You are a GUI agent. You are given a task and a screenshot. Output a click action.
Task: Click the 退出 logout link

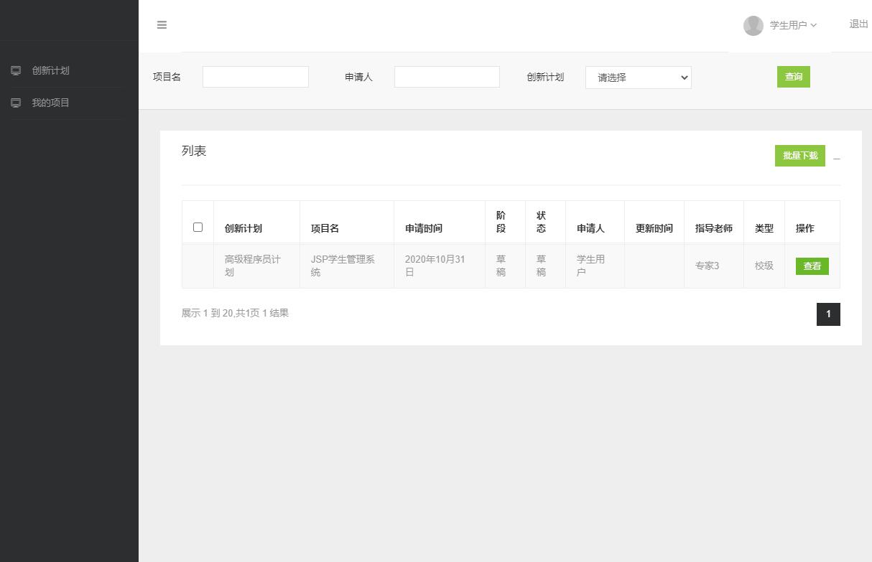(x=858, y=24)
